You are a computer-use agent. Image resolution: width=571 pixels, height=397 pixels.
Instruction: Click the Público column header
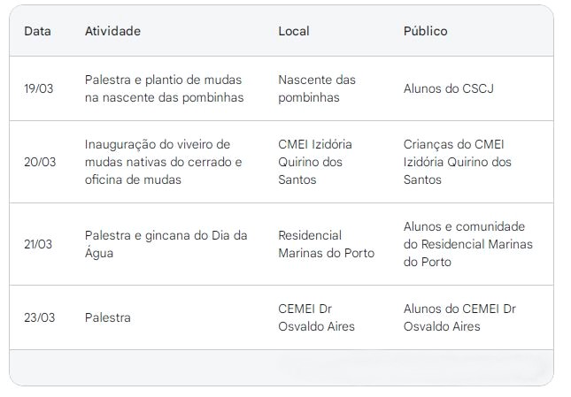pos(425,31)
